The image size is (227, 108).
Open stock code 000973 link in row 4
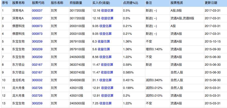click(x=37, y=34)
